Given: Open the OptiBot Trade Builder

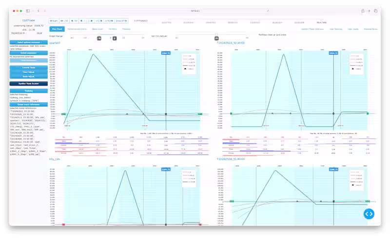Looking at the screenshot, I should [x=29, y=84].
